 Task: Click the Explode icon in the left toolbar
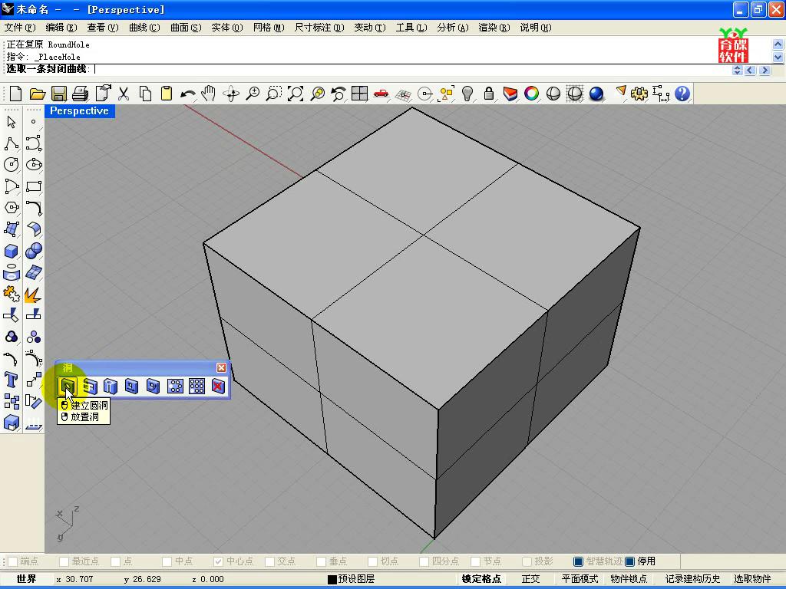33,294
